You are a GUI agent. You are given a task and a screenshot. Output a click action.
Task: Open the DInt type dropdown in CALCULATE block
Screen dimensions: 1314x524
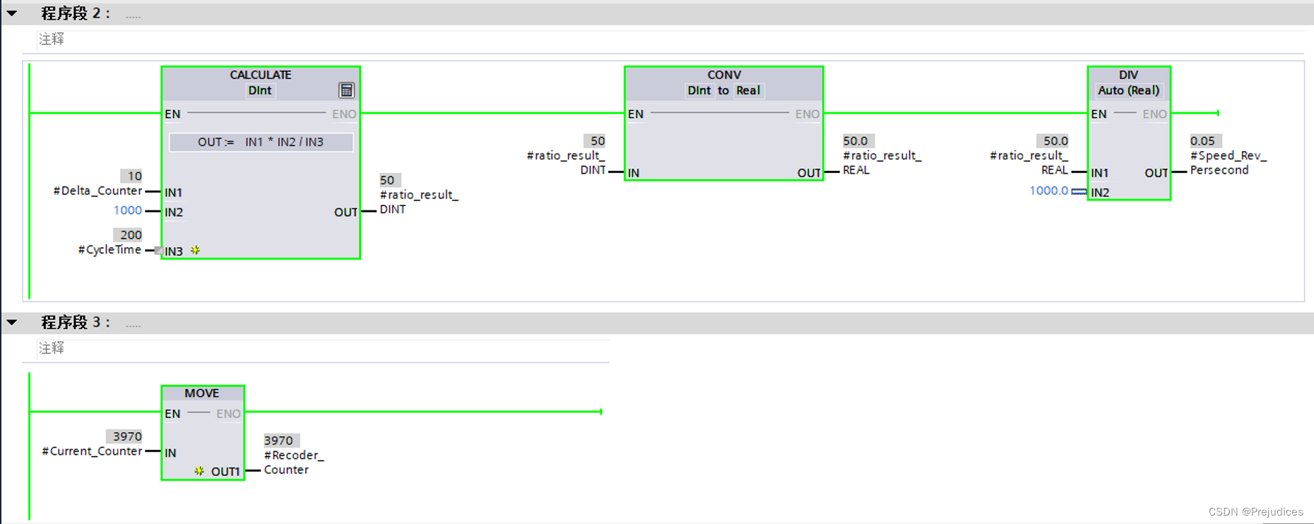coord(260,90)
